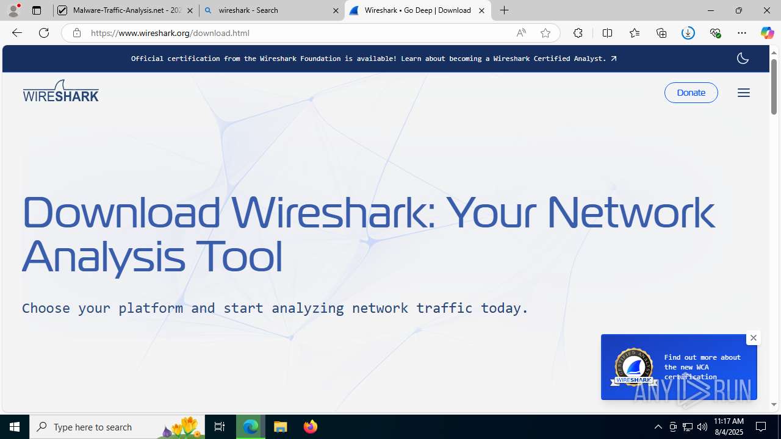Open Browser essentials icon
The image size is (781, 439).
pos(715,33)
